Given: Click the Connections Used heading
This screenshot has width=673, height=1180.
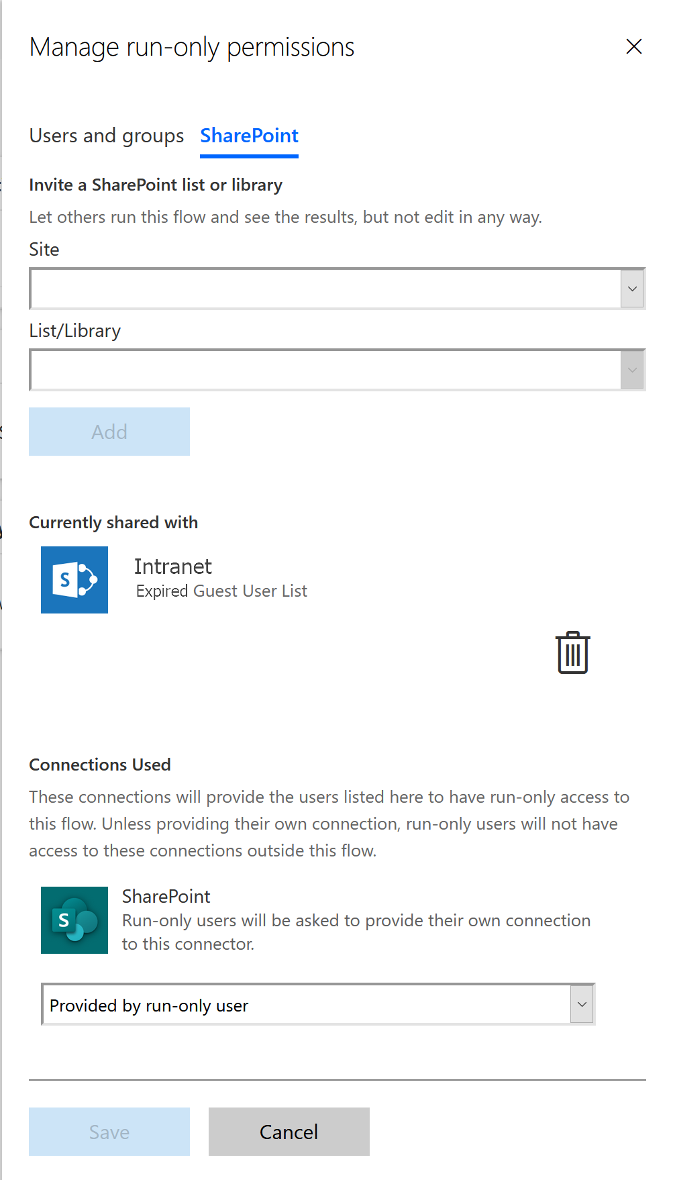Looking at the screenshot, I should 100,765.
